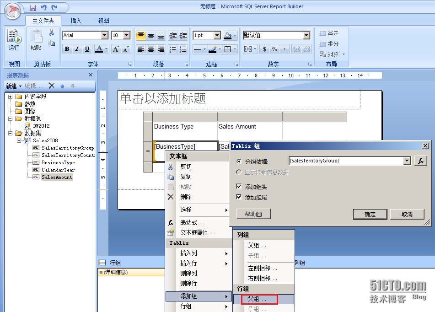Collapse the Sales2008 dataset node
Image resolution: width=435 pixels, height=312 pixels.
[19, 141]
